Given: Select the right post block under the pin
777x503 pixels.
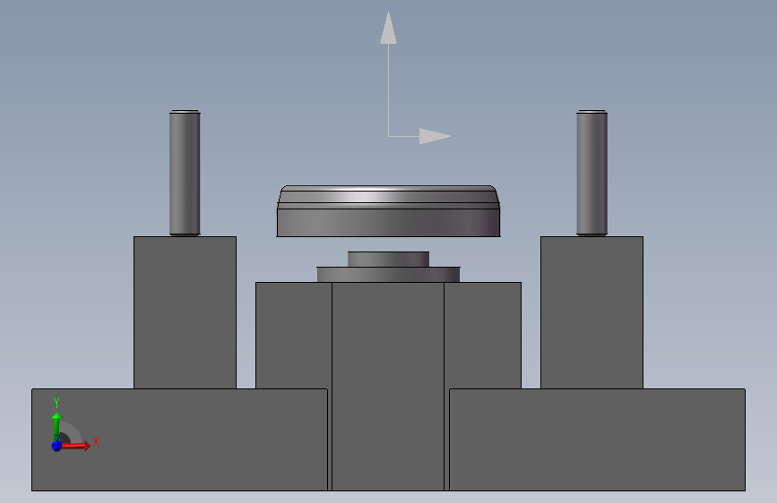Looking at the screenshot, I should (x=591, y=312).
